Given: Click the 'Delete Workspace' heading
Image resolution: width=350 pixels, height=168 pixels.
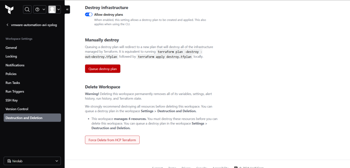Looking at the screenshot, I should click(x=103, y=87).
